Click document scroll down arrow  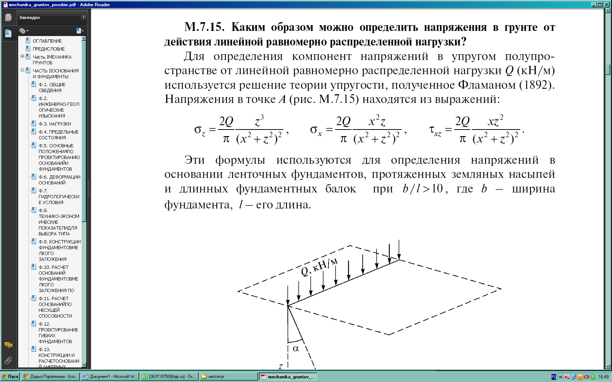[x=608, y=367]
